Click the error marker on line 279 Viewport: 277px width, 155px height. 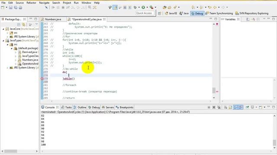click(x=42, y=79)
